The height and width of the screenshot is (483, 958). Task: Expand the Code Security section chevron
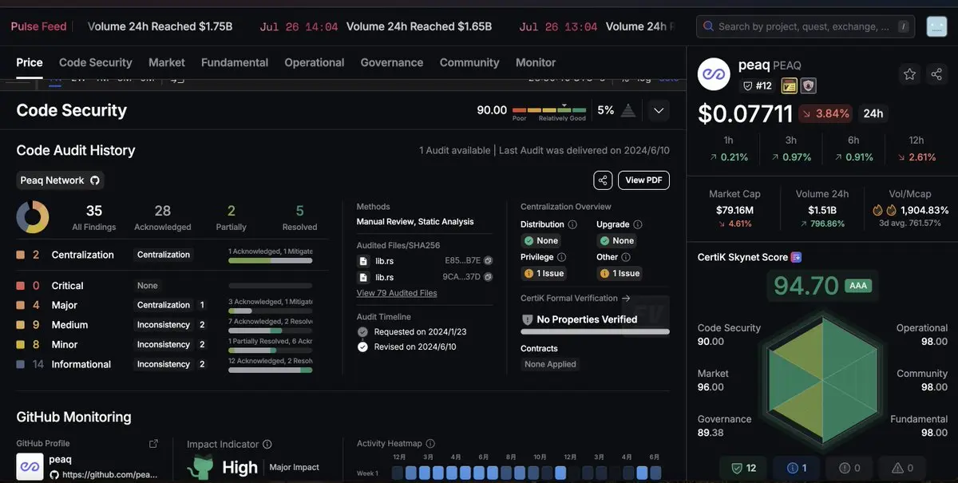pos(659,110)
